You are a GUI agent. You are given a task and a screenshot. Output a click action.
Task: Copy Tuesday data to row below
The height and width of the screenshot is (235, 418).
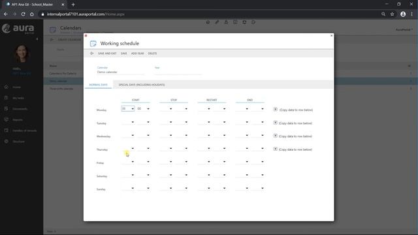pos(276,123)
